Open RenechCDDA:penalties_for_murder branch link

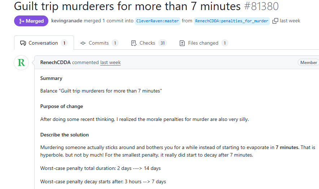(232, 21)
